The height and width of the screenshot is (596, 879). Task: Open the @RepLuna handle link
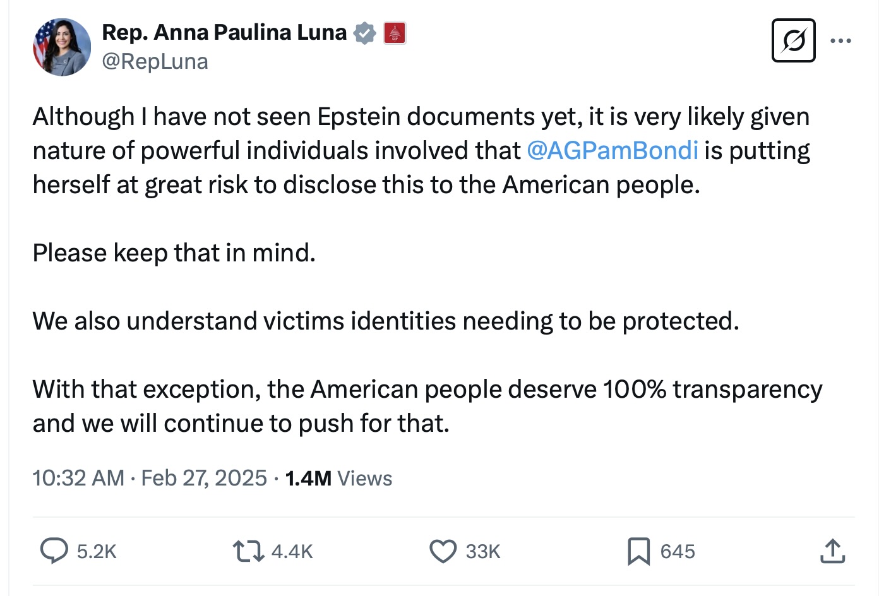coord(155,61)
